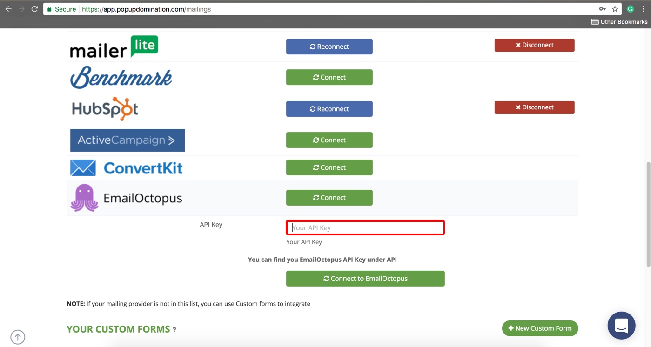The image size is (651, 347).
Task: Click the Benchmark logo
Action: 121,77
